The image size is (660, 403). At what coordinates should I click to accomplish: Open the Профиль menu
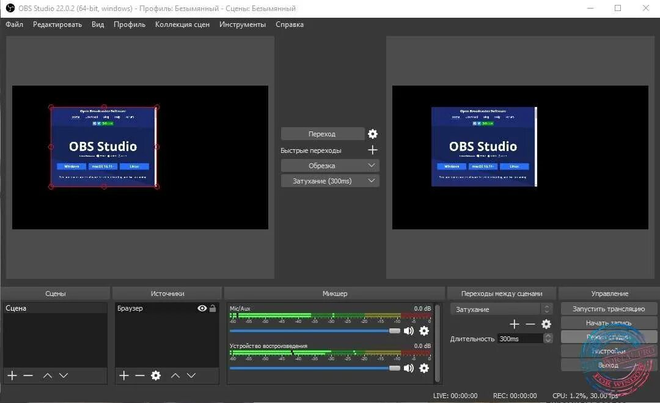[129, 24]
